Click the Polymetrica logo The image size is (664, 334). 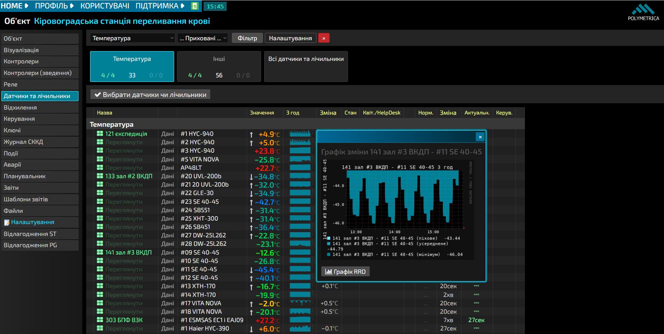click(643, 12)
